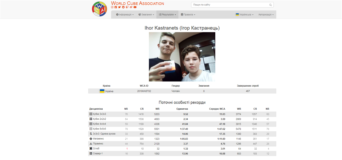Click the Кубик 2x2x2 event icon
Viewport: 342px width, 160px height.
coord(91,119)
